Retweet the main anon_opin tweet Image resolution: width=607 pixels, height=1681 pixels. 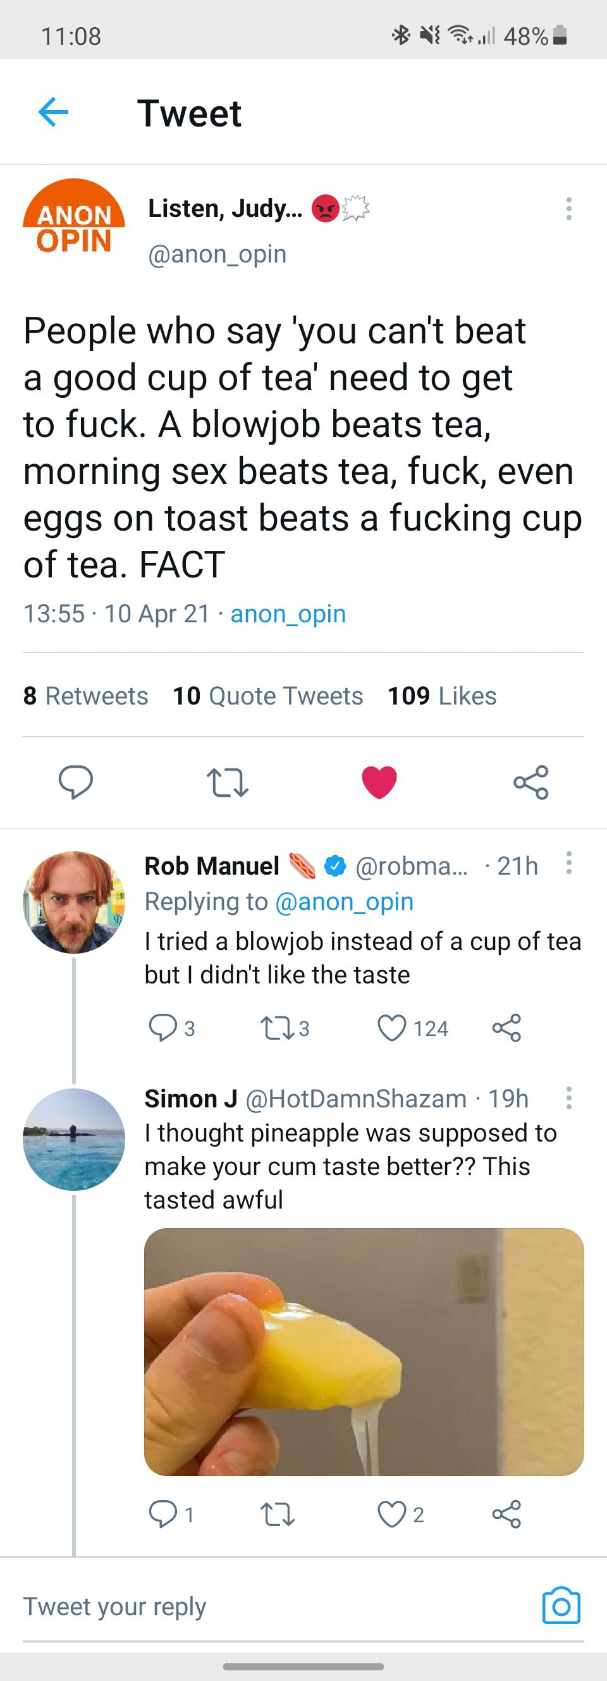coord(227,782)
